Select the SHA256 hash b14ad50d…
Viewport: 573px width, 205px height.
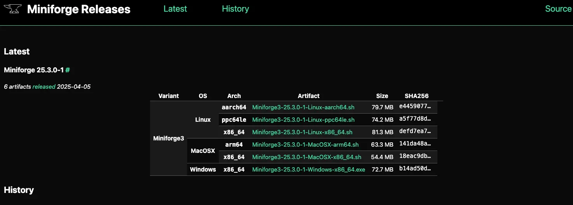(x=415, y=169)
